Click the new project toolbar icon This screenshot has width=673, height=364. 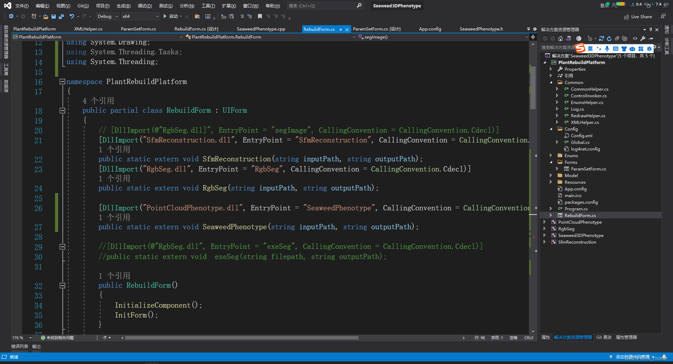[x=34, y=16]
